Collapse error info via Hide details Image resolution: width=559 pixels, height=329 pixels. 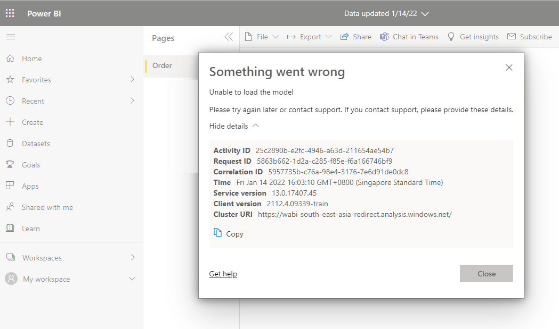click(x=234, y=126)
